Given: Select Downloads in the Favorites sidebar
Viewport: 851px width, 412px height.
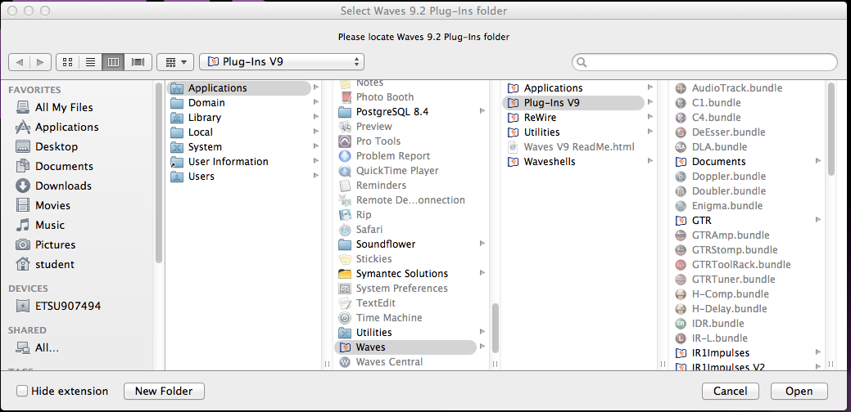Looking at the screenshot, I should pos(64,186).
